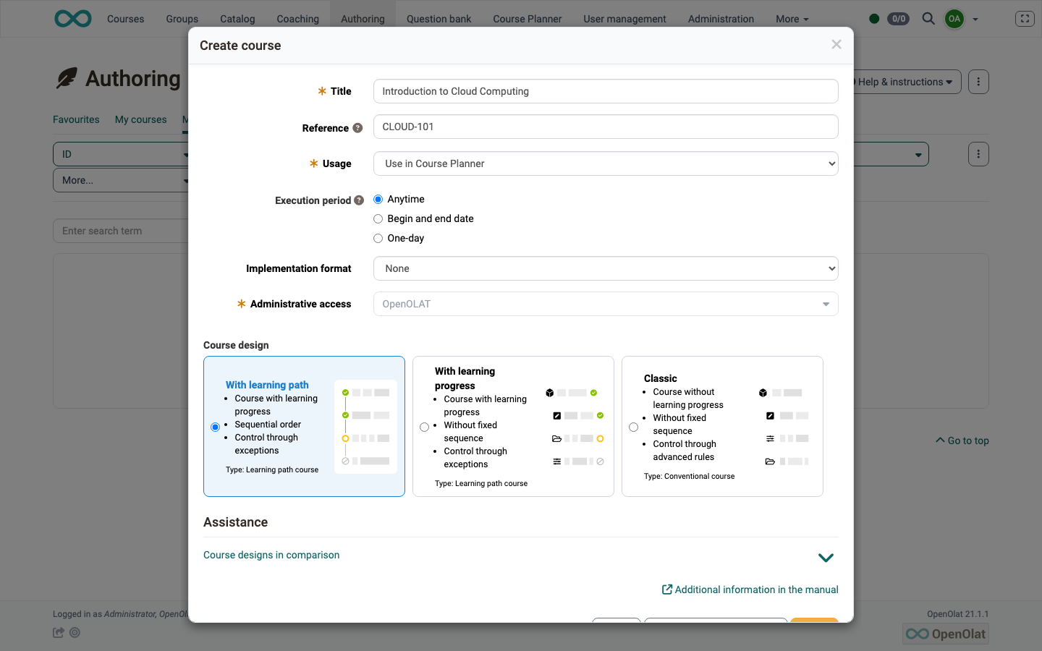Click the Reference help question icon
This screenshot has height=651, width=1042.
(357, 128)
